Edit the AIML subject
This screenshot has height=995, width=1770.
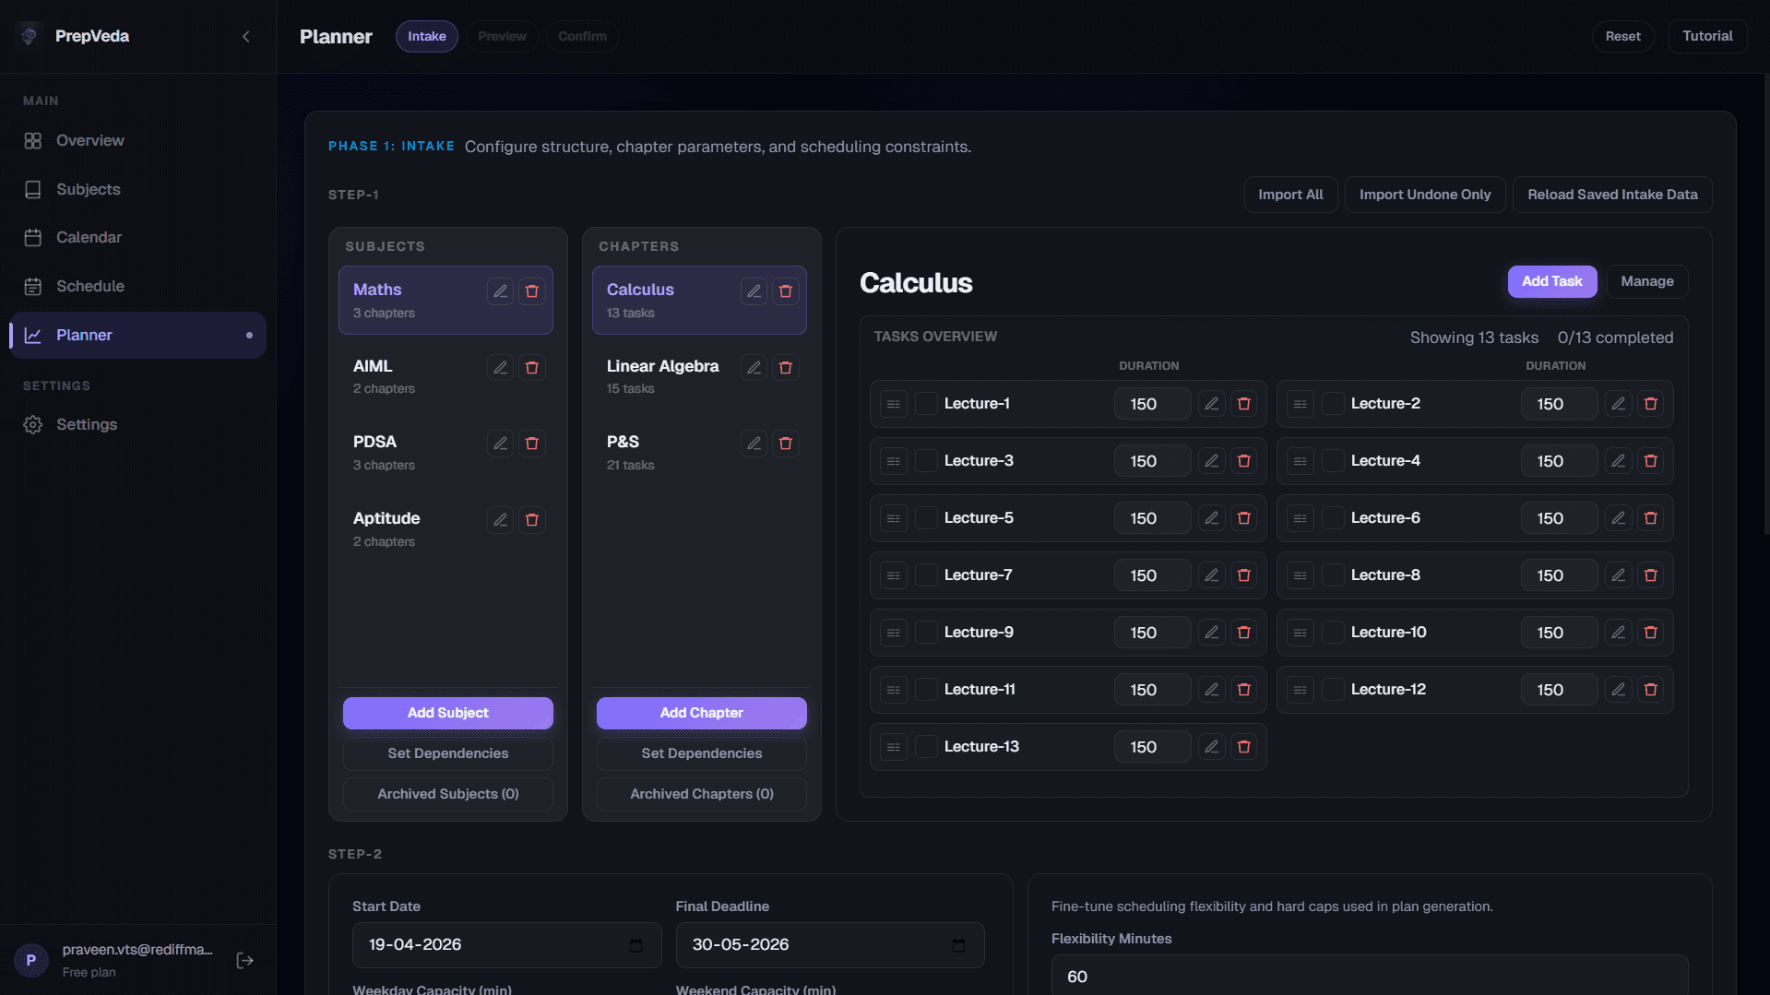(x=500, y=368)
